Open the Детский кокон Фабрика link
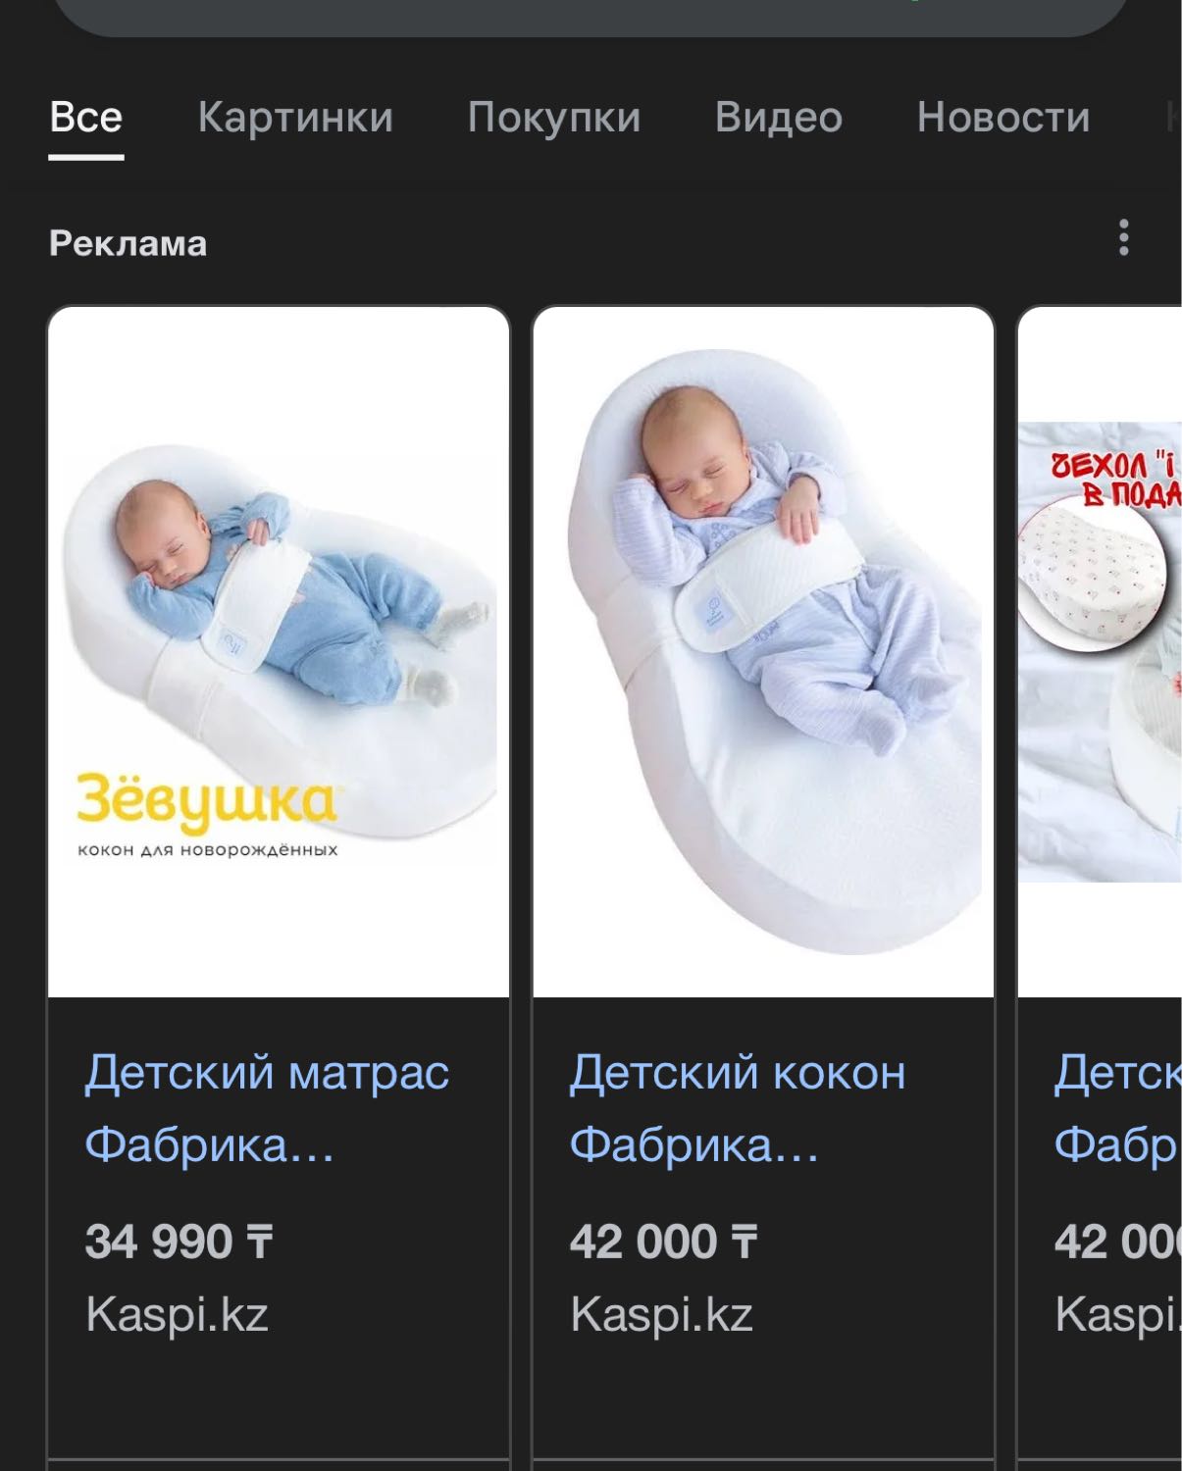 pyautogui.click(x=738, y=1108)
